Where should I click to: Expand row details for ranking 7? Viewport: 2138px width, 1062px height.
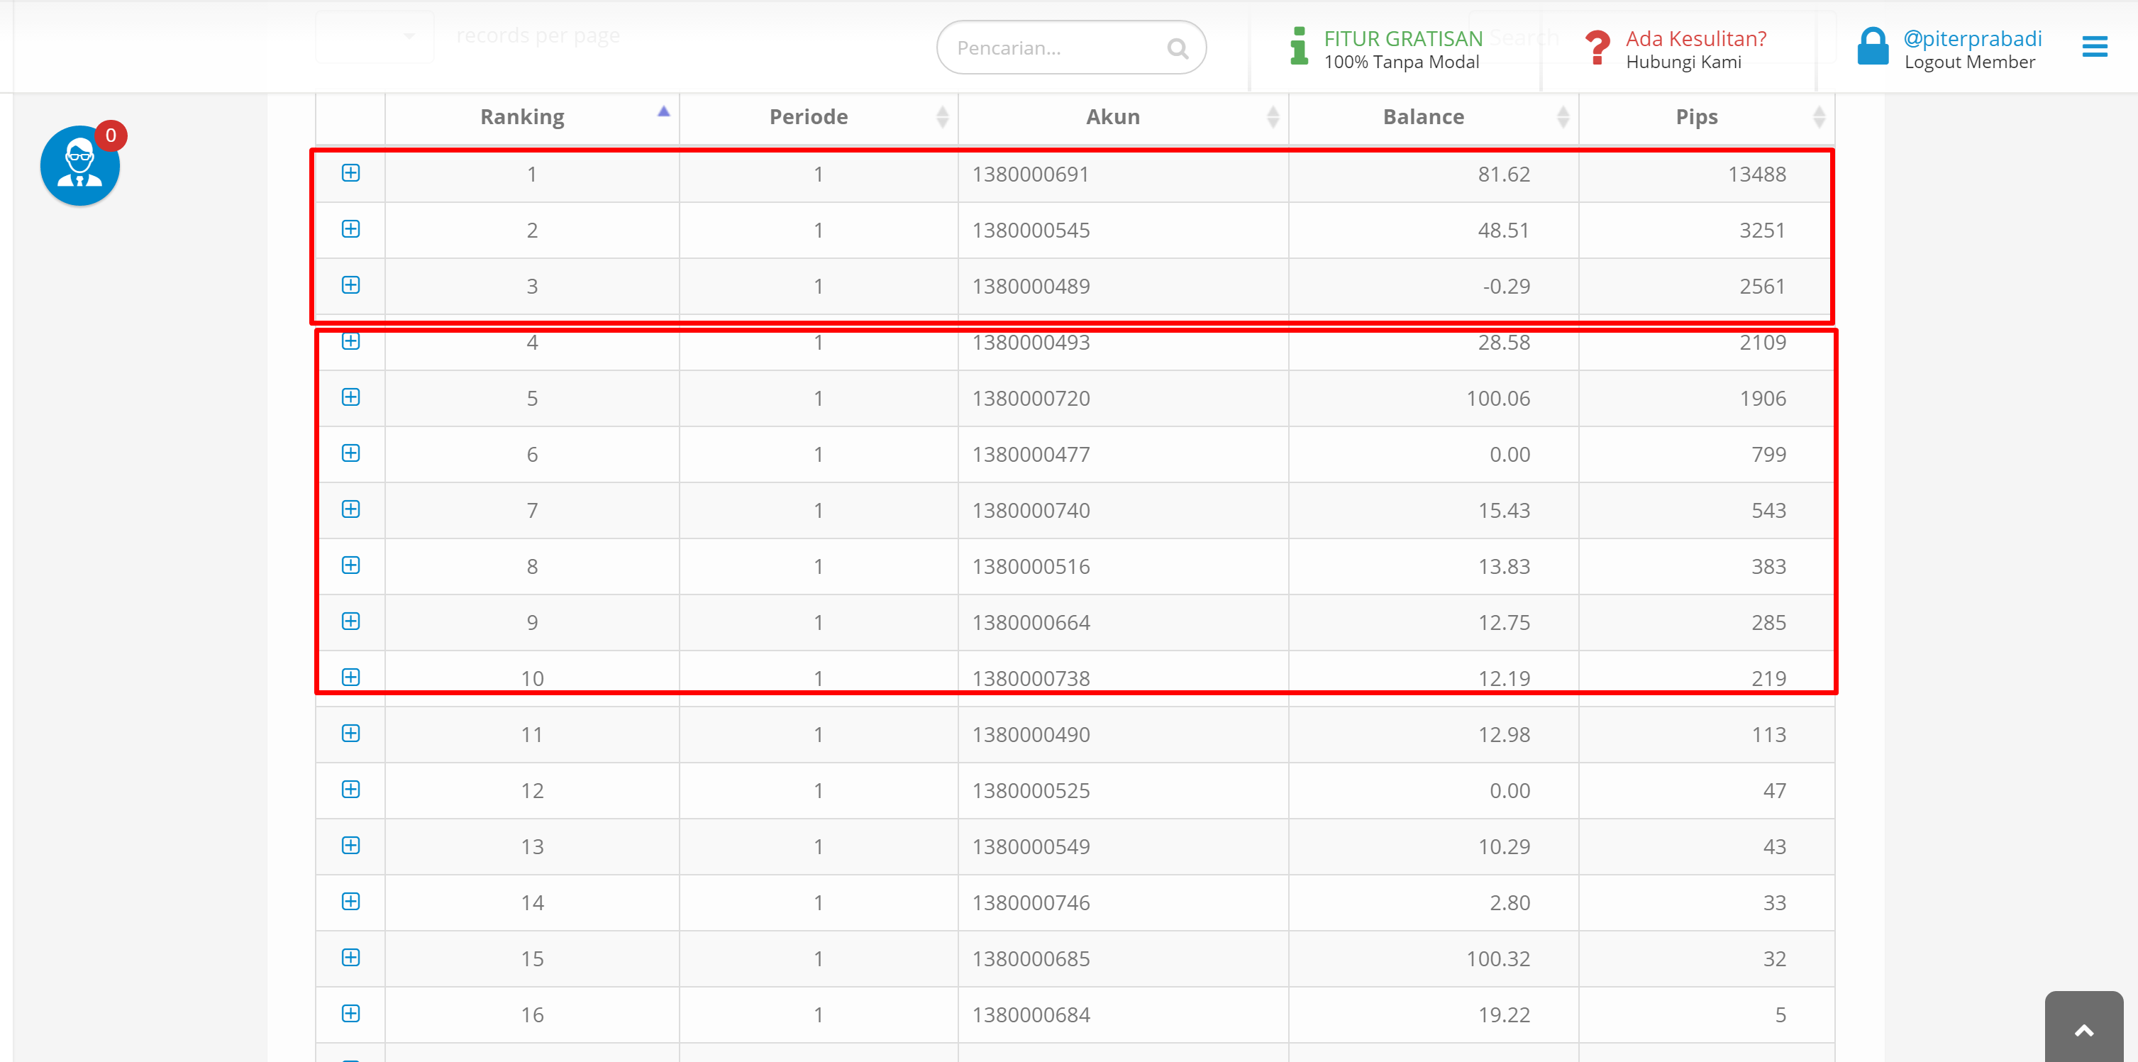coord(350,509)
